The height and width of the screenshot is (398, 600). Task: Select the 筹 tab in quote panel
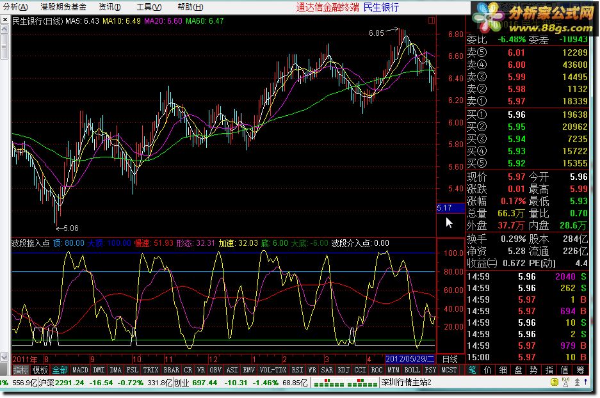point(580,370)
